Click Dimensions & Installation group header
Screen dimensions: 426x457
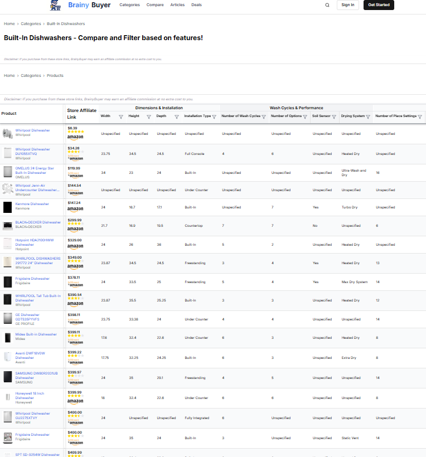pos(159,108)
